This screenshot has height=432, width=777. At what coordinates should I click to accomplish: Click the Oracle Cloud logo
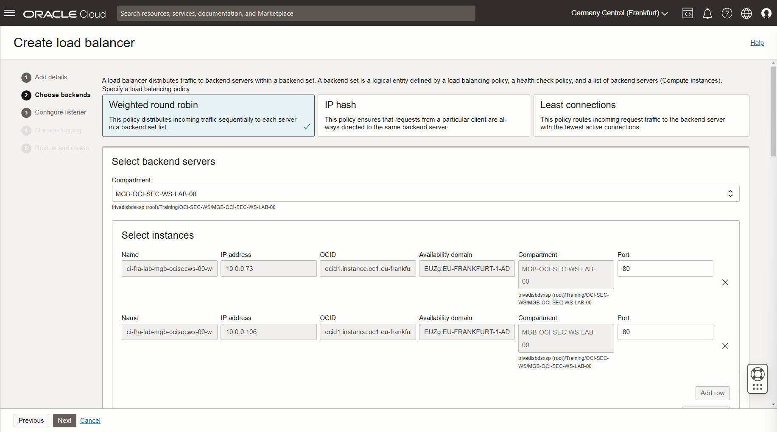tap(64, 14)
